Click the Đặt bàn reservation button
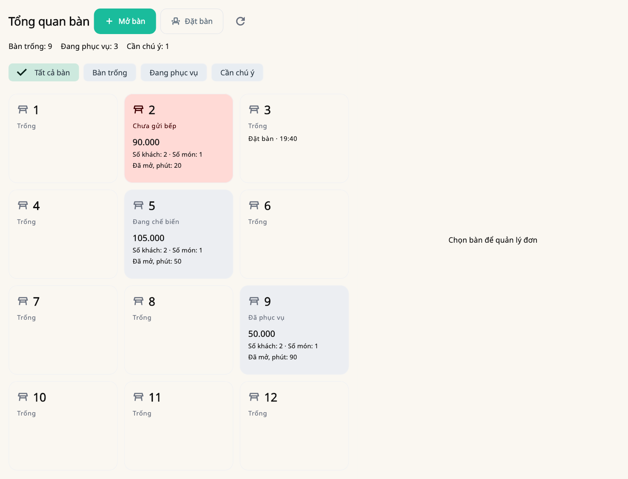Screen dimensions: 628x479 (x=192, y=21)
